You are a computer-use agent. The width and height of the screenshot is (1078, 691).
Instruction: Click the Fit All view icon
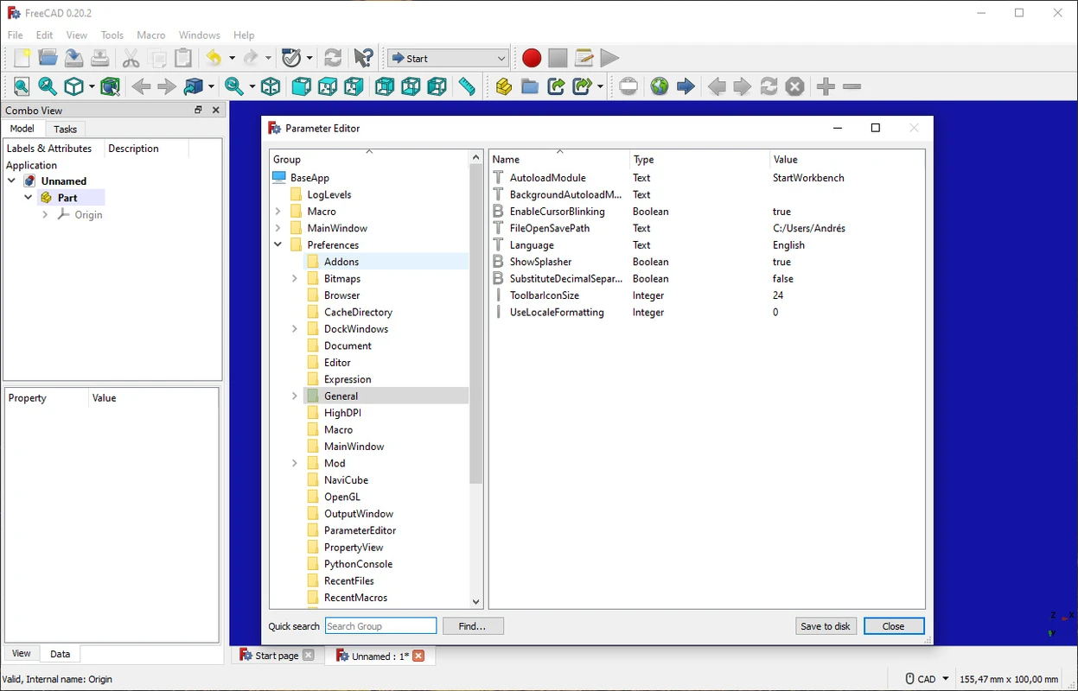22,86
